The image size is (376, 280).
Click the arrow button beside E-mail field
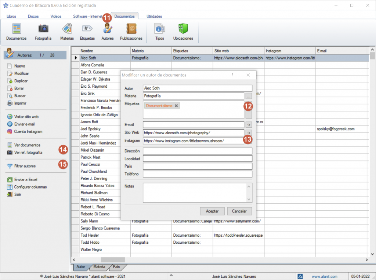tap(249, 124)
